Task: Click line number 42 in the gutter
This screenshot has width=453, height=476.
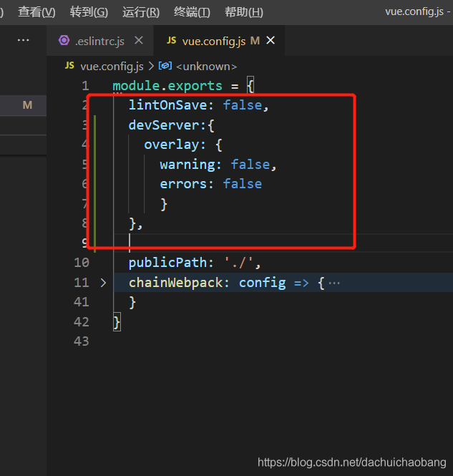Action: click(82, 322)
